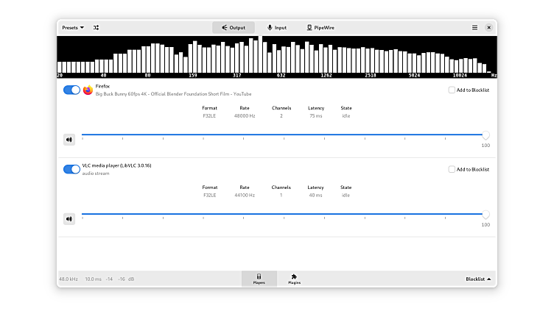Select the Output tab

(234, 27)
